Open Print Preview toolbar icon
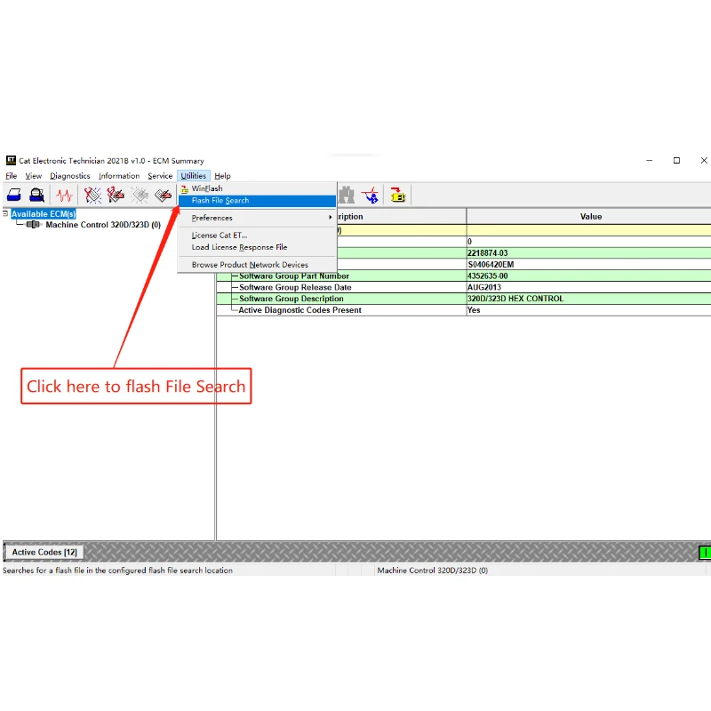Screen dimensions: 711x711 (36, 196)
